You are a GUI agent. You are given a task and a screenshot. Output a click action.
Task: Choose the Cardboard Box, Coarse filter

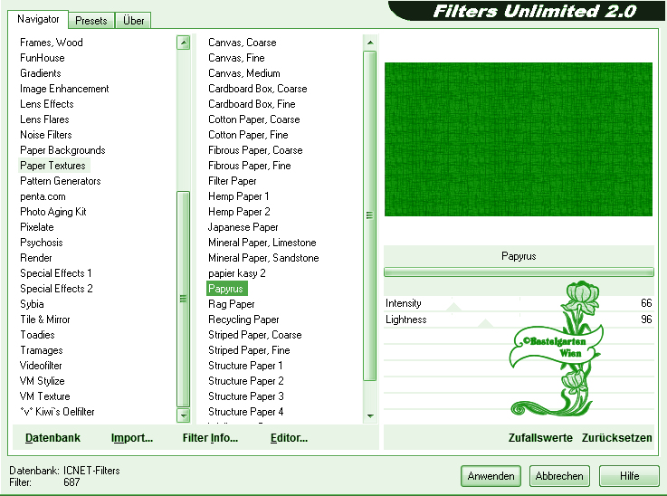258,89
